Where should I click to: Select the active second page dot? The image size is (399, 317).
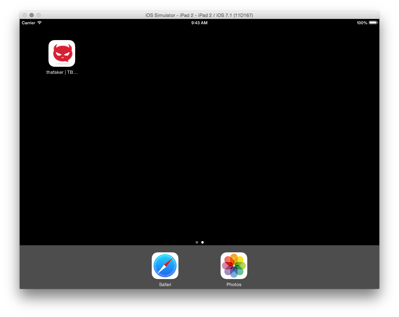pos(203,242)
